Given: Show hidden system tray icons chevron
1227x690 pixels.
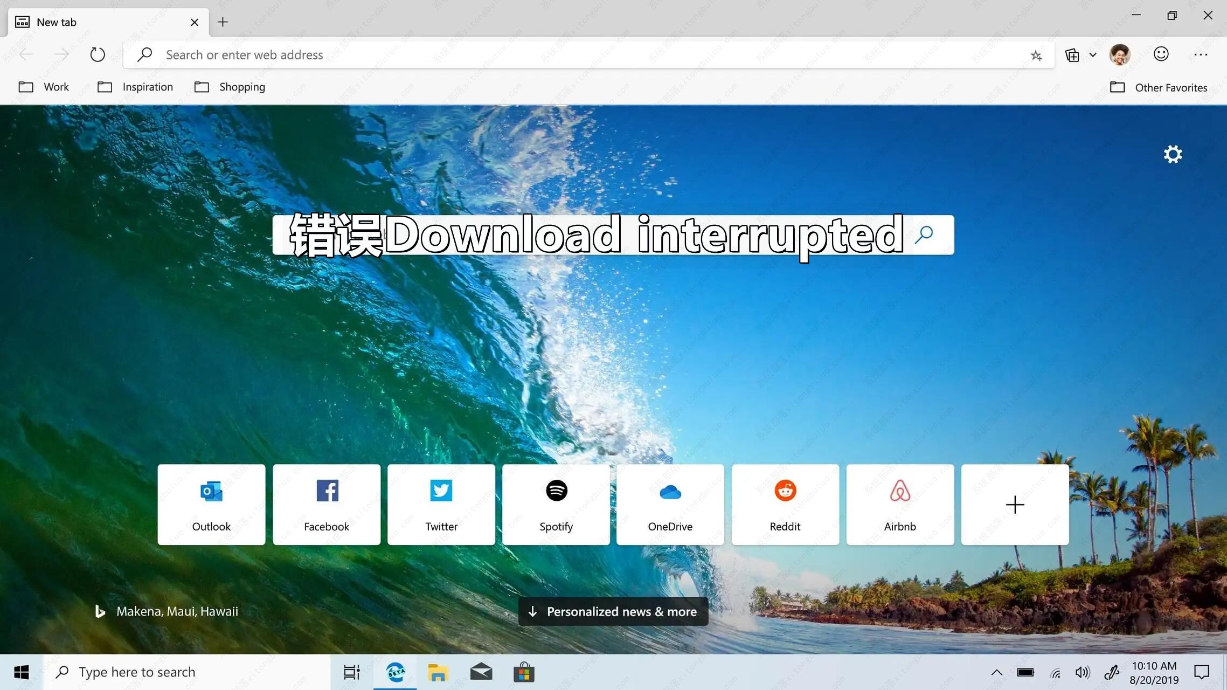Looking at the screenshot, I should coord(996,672).
